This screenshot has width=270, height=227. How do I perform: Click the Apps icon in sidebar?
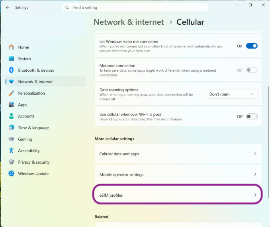12,105
